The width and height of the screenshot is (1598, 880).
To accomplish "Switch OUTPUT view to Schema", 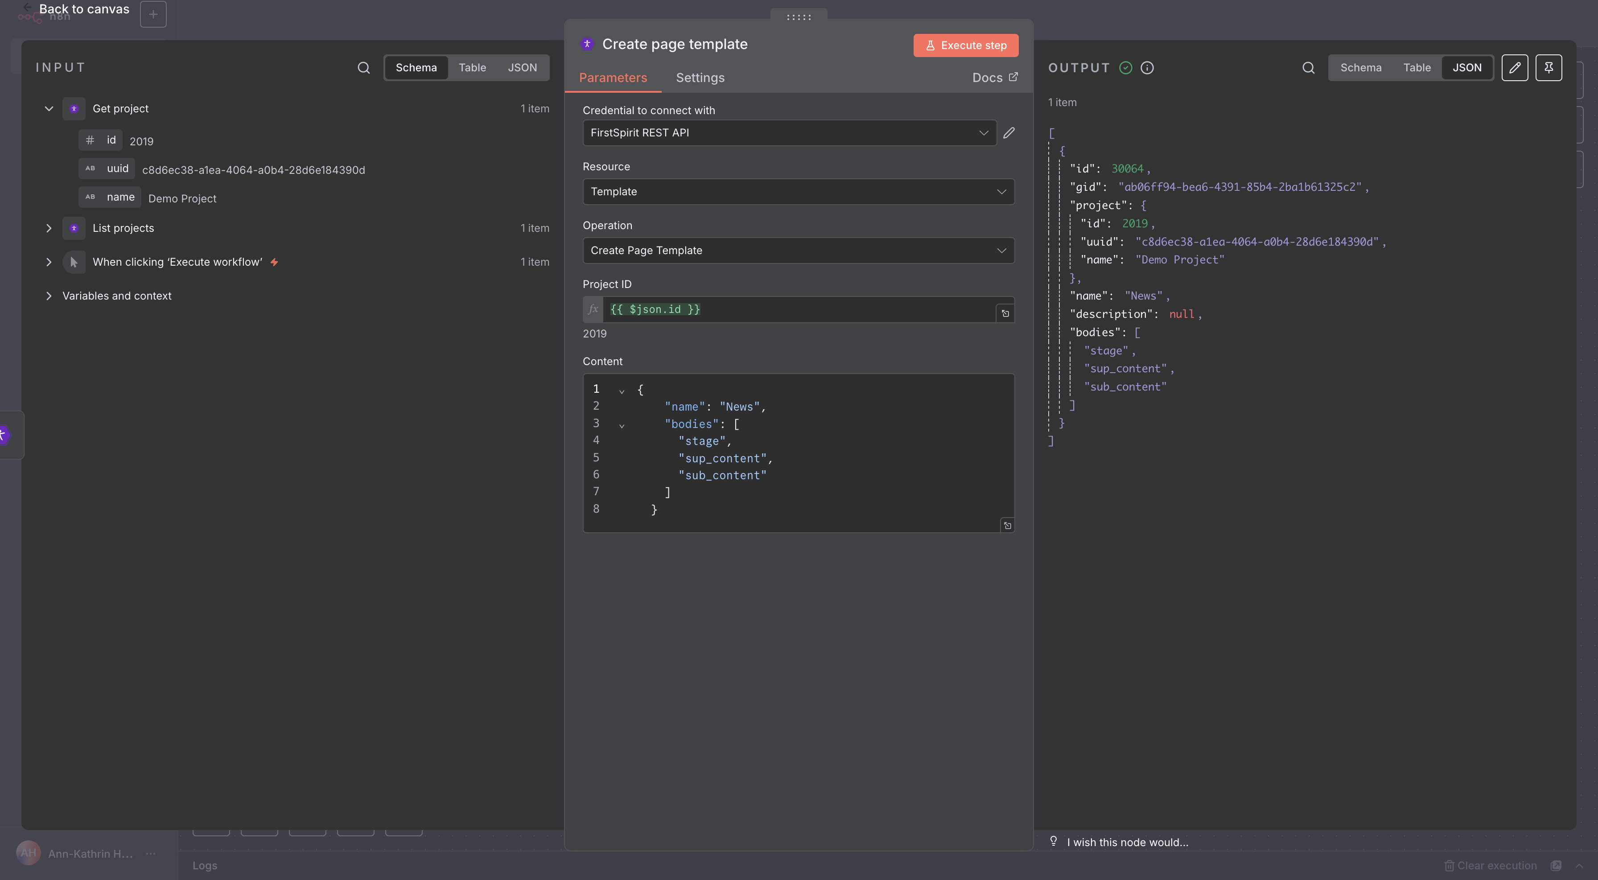I will pos(1360,68).
